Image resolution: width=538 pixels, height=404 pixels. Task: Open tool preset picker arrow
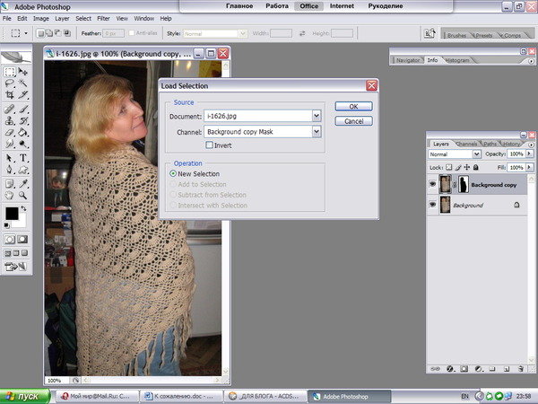click(26, 33)
